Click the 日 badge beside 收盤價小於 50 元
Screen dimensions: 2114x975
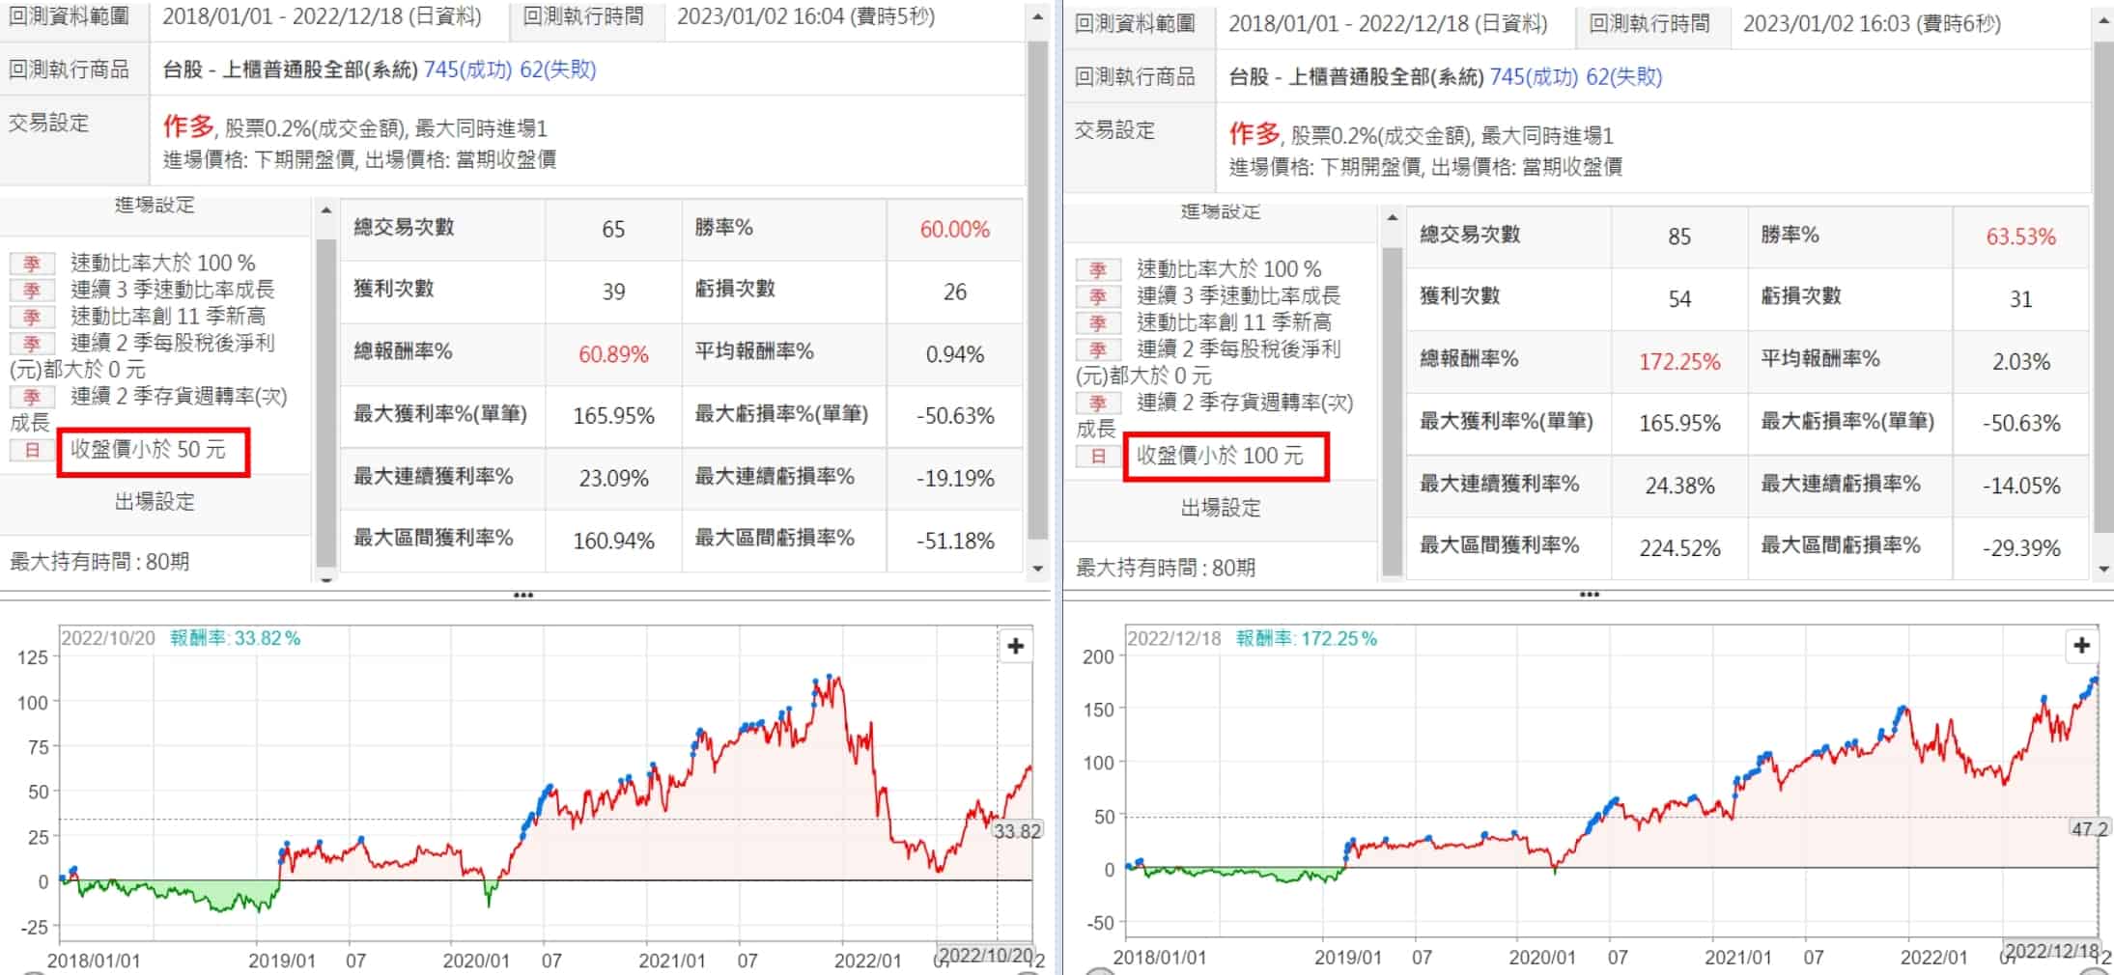click(32, 450)
